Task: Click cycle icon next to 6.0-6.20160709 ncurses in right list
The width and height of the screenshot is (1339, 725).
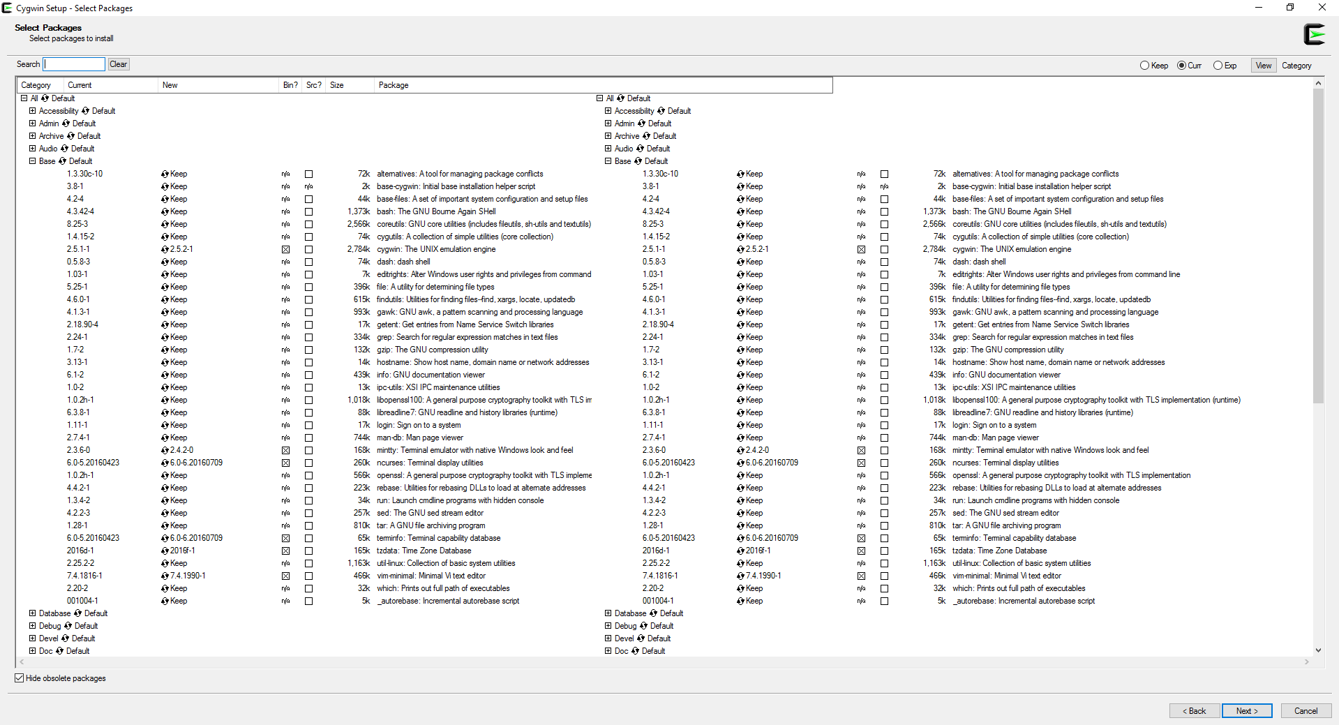Action: (741, 463)
